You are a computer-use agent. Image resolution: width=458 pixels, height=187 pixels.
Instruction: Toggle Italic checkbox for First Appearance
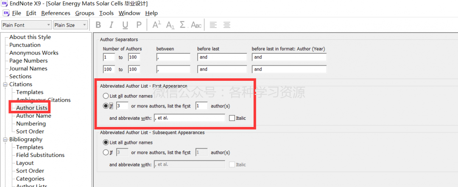(x=232, y=118)
